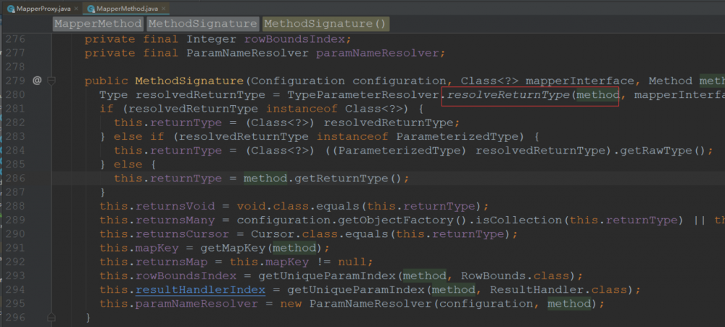Image resolution: width=725 pixels, height=327 pixels.
Task: Click RowBounds.class on line 293
Action: point(515,276)
